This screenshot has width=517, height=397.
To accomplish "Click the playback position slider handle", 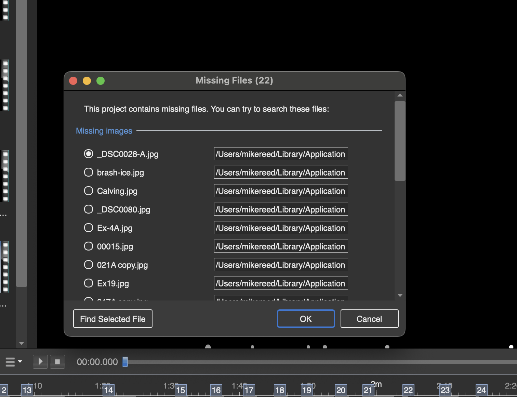I will click(x=125, y=362).
